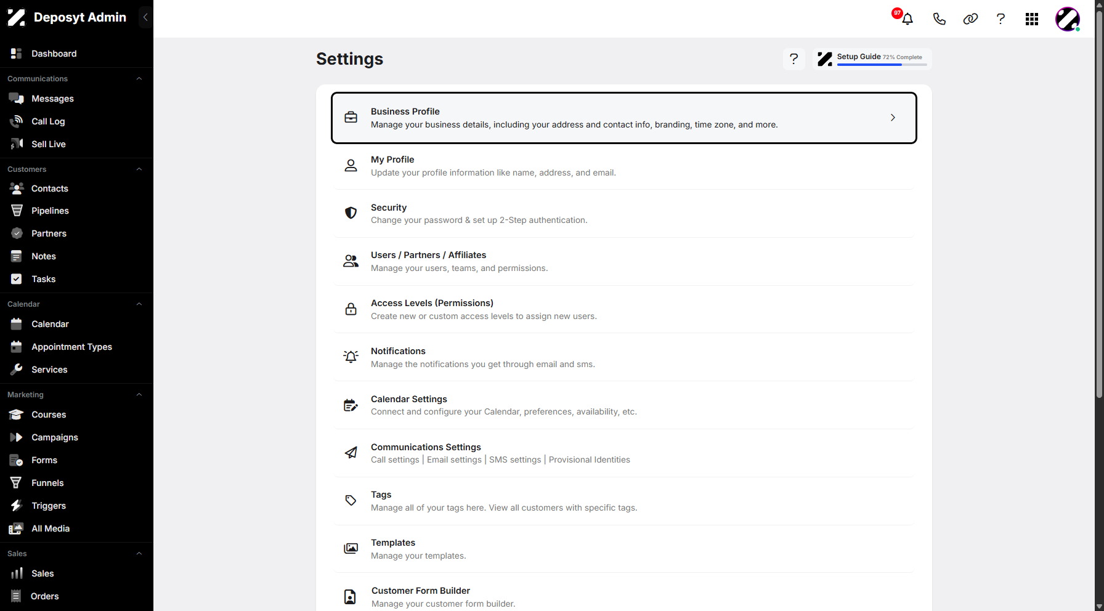The image size is (1104, 611).
Task: Collapse the Calendar sidebar section
Action: (x=139, y=304)
